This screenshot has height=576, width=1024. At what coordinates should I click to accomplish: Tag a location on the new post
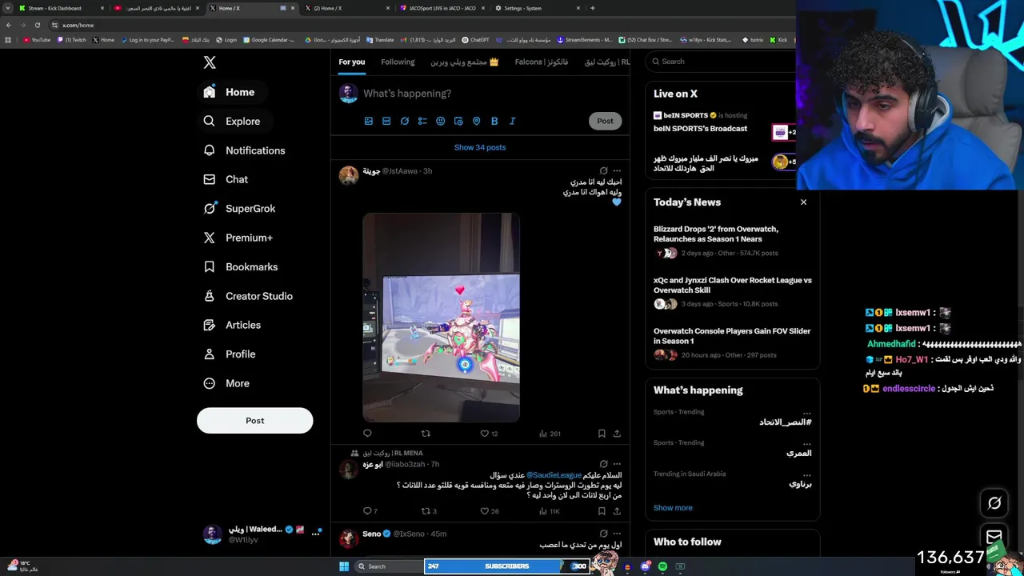pos(477,121)
